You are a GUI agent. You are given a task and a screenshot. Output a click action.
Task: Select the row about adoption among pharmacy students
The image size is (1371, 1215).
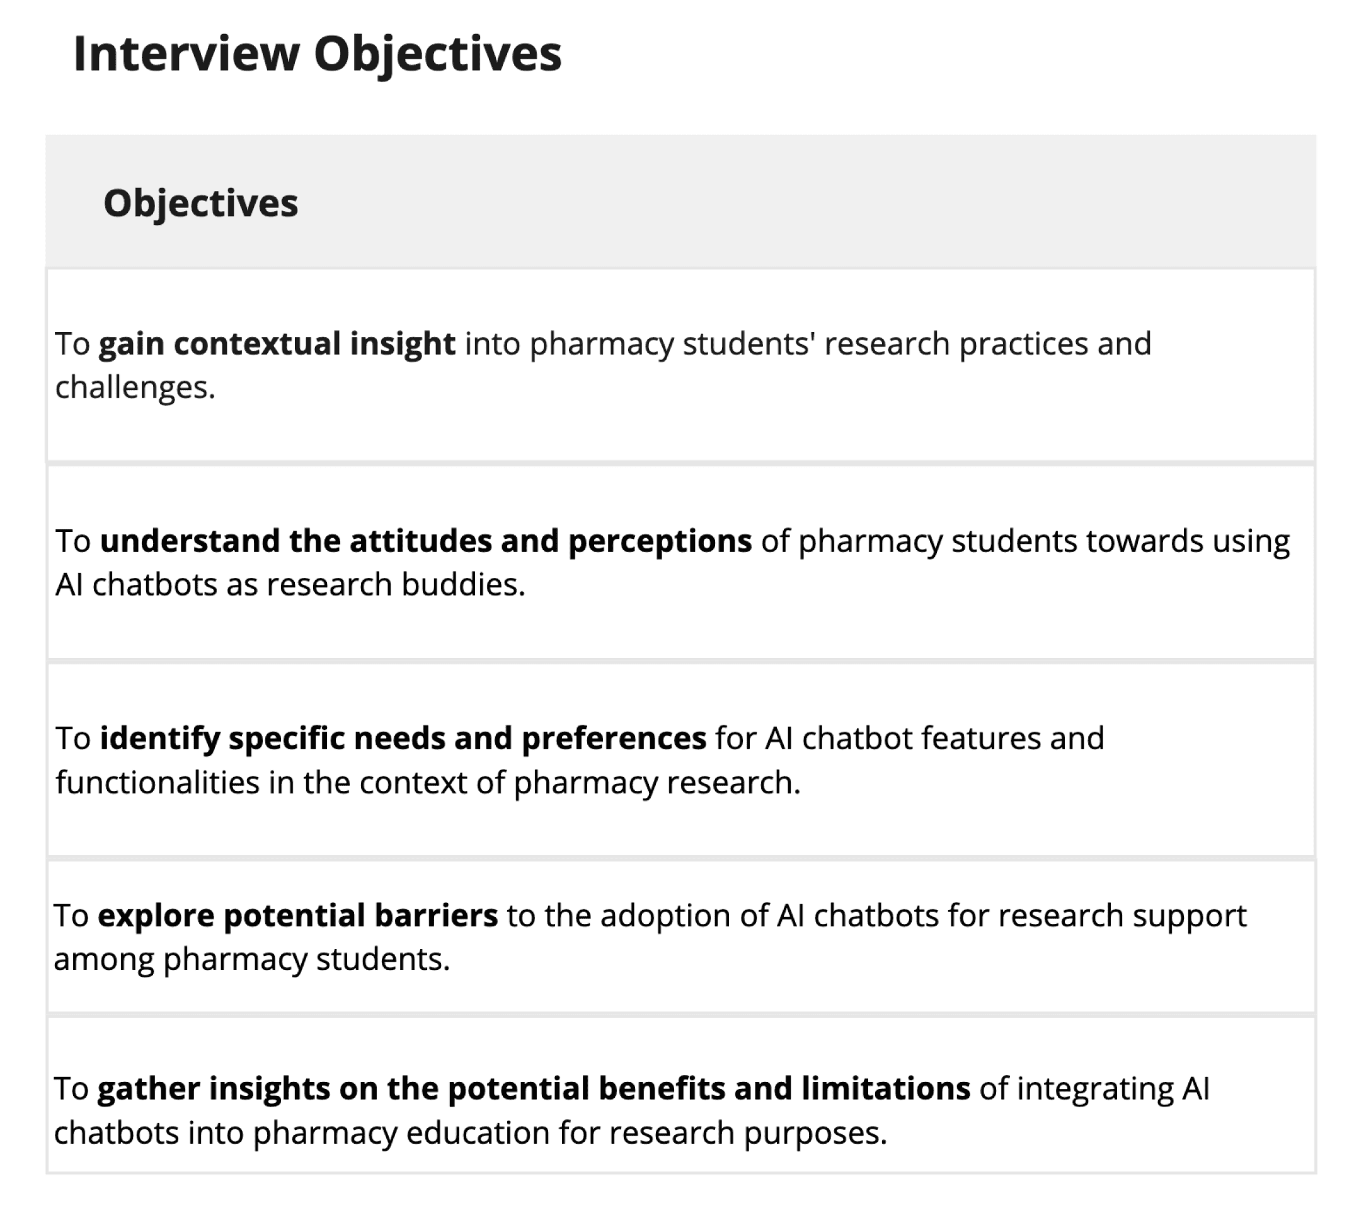(x=681, y=936)
